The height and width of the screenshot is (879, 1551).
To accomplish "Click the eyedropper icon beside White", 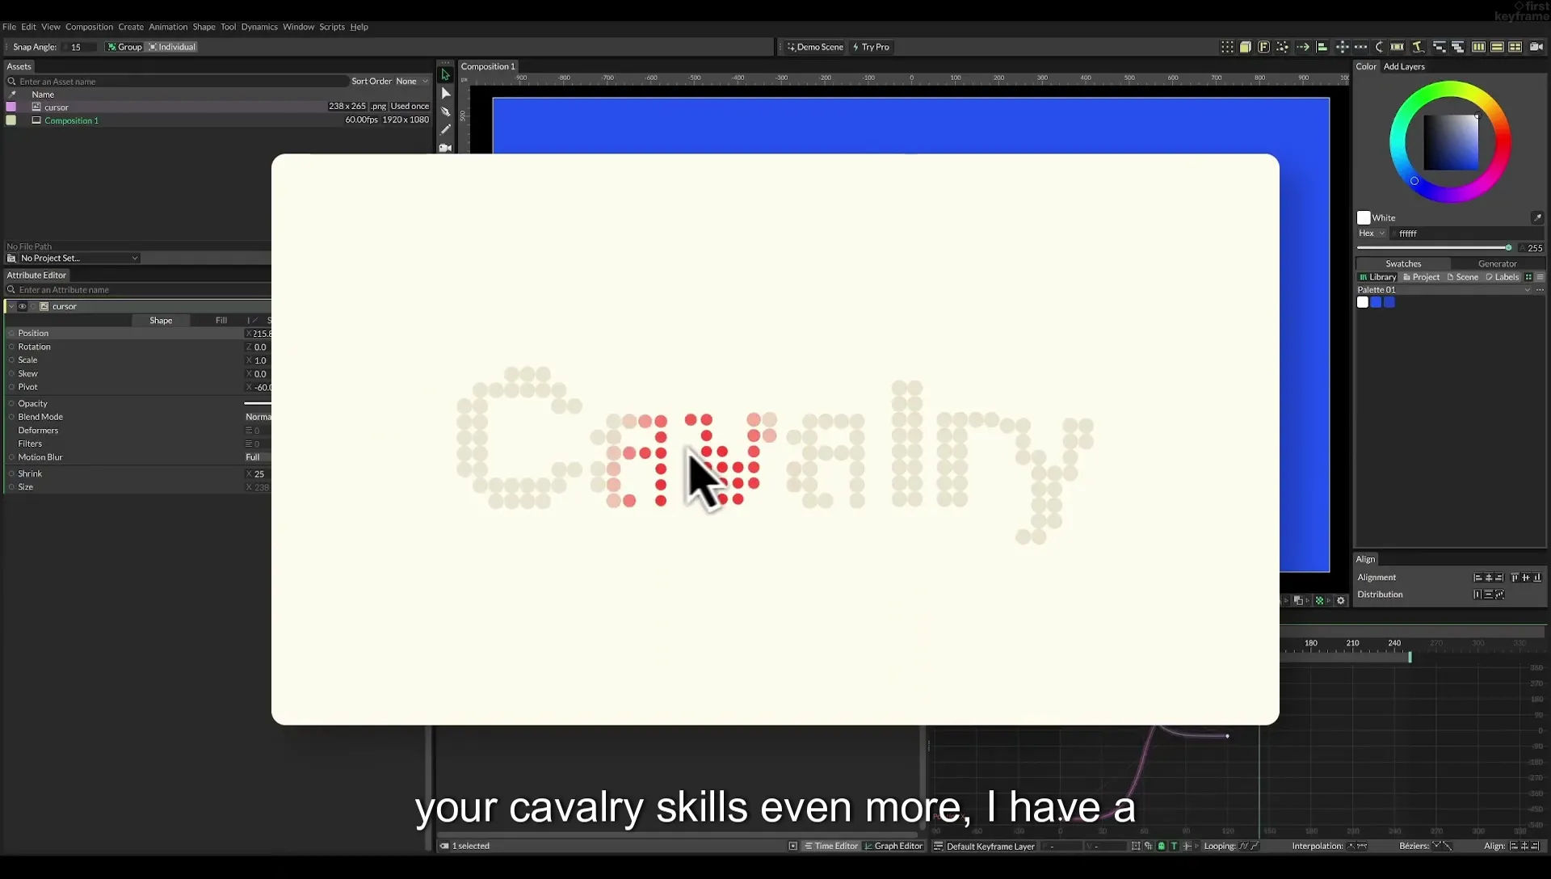I will 1536,217.
